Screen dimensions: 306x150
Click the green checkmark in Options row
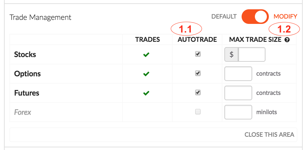pyautogui.click(x=146, y=74)
